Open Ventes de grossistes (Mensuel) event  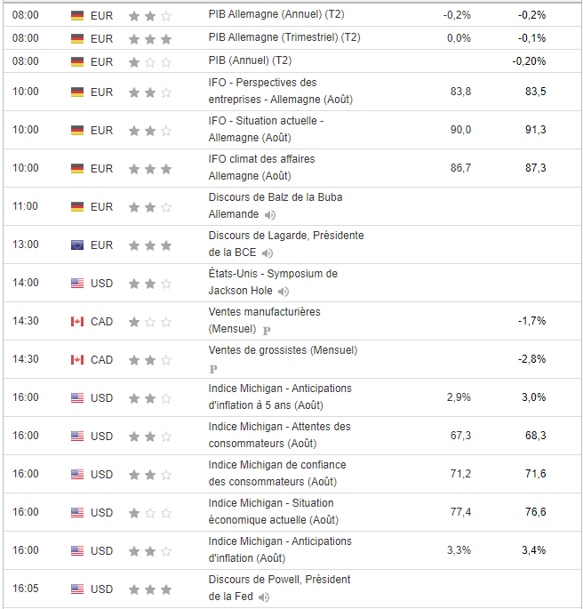click(x=283, y=350)
